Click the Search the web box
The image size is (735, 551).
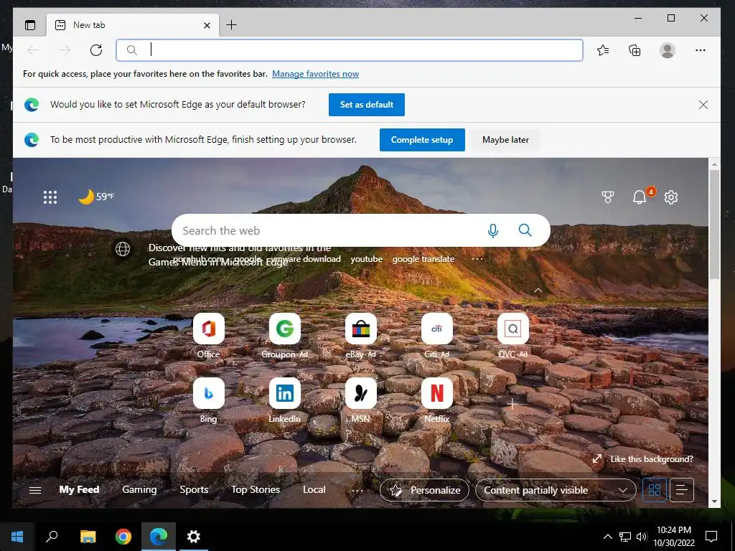(x=361, y=230)
